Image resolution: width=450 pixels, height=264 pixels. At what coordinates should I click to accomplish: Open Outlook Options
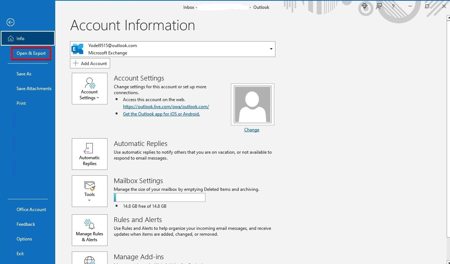pos(24,239)
